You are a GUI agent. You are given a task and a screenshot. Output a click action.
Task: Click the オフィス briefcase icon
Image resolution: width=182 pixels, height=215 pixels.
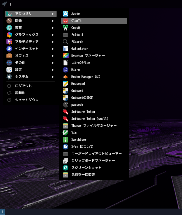(x=9, y=56)
